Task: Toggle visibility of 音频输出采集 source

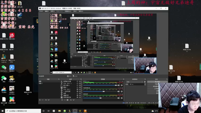Action: [x=77, y=81]
